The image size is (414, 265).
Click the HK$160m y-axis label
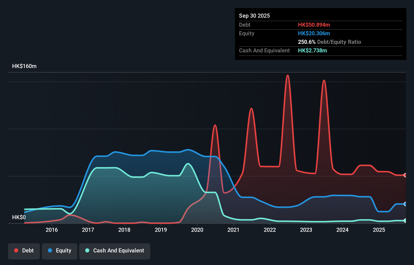(24, 66)
